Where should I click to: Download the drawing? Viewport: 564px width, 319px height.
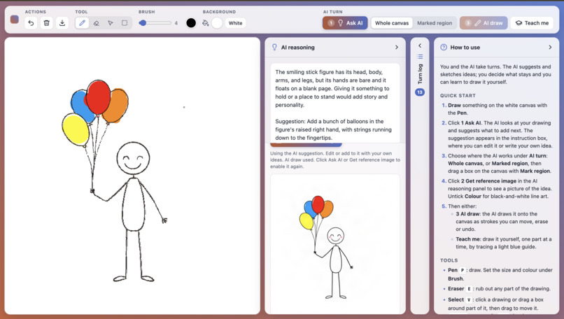point(62,23)
